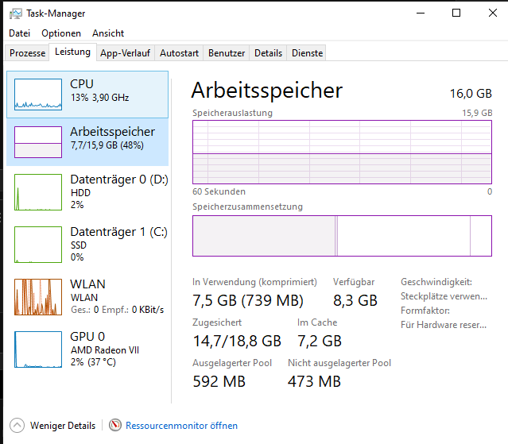Open the Datei menu
508x444 pixels.
click(19, 33)
